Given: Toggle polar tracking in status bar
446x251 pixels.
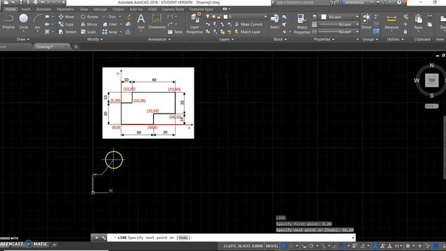Looking at the screenshot, I should click(312, 246).
